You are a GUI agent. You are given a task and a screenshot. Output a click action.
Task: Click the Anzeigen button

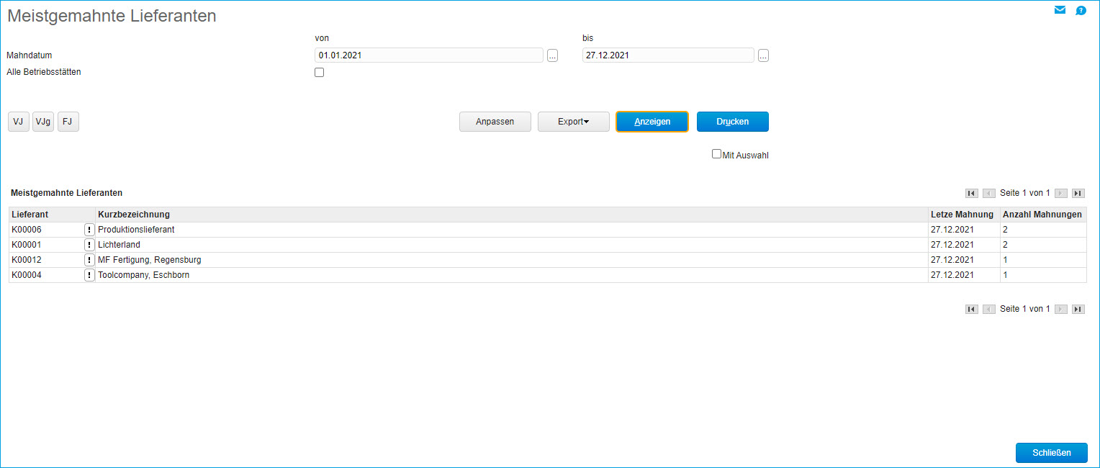click(652, 122)
